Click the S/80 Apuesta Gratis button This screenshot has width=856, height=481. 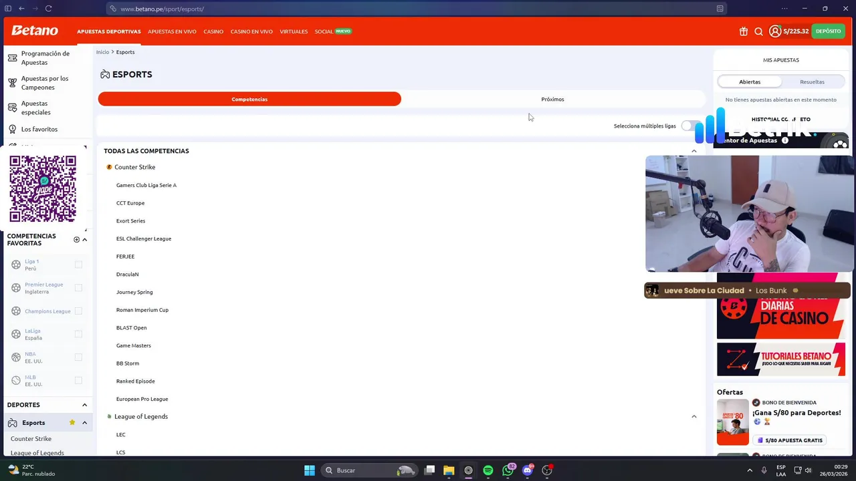tap(789, 440)
